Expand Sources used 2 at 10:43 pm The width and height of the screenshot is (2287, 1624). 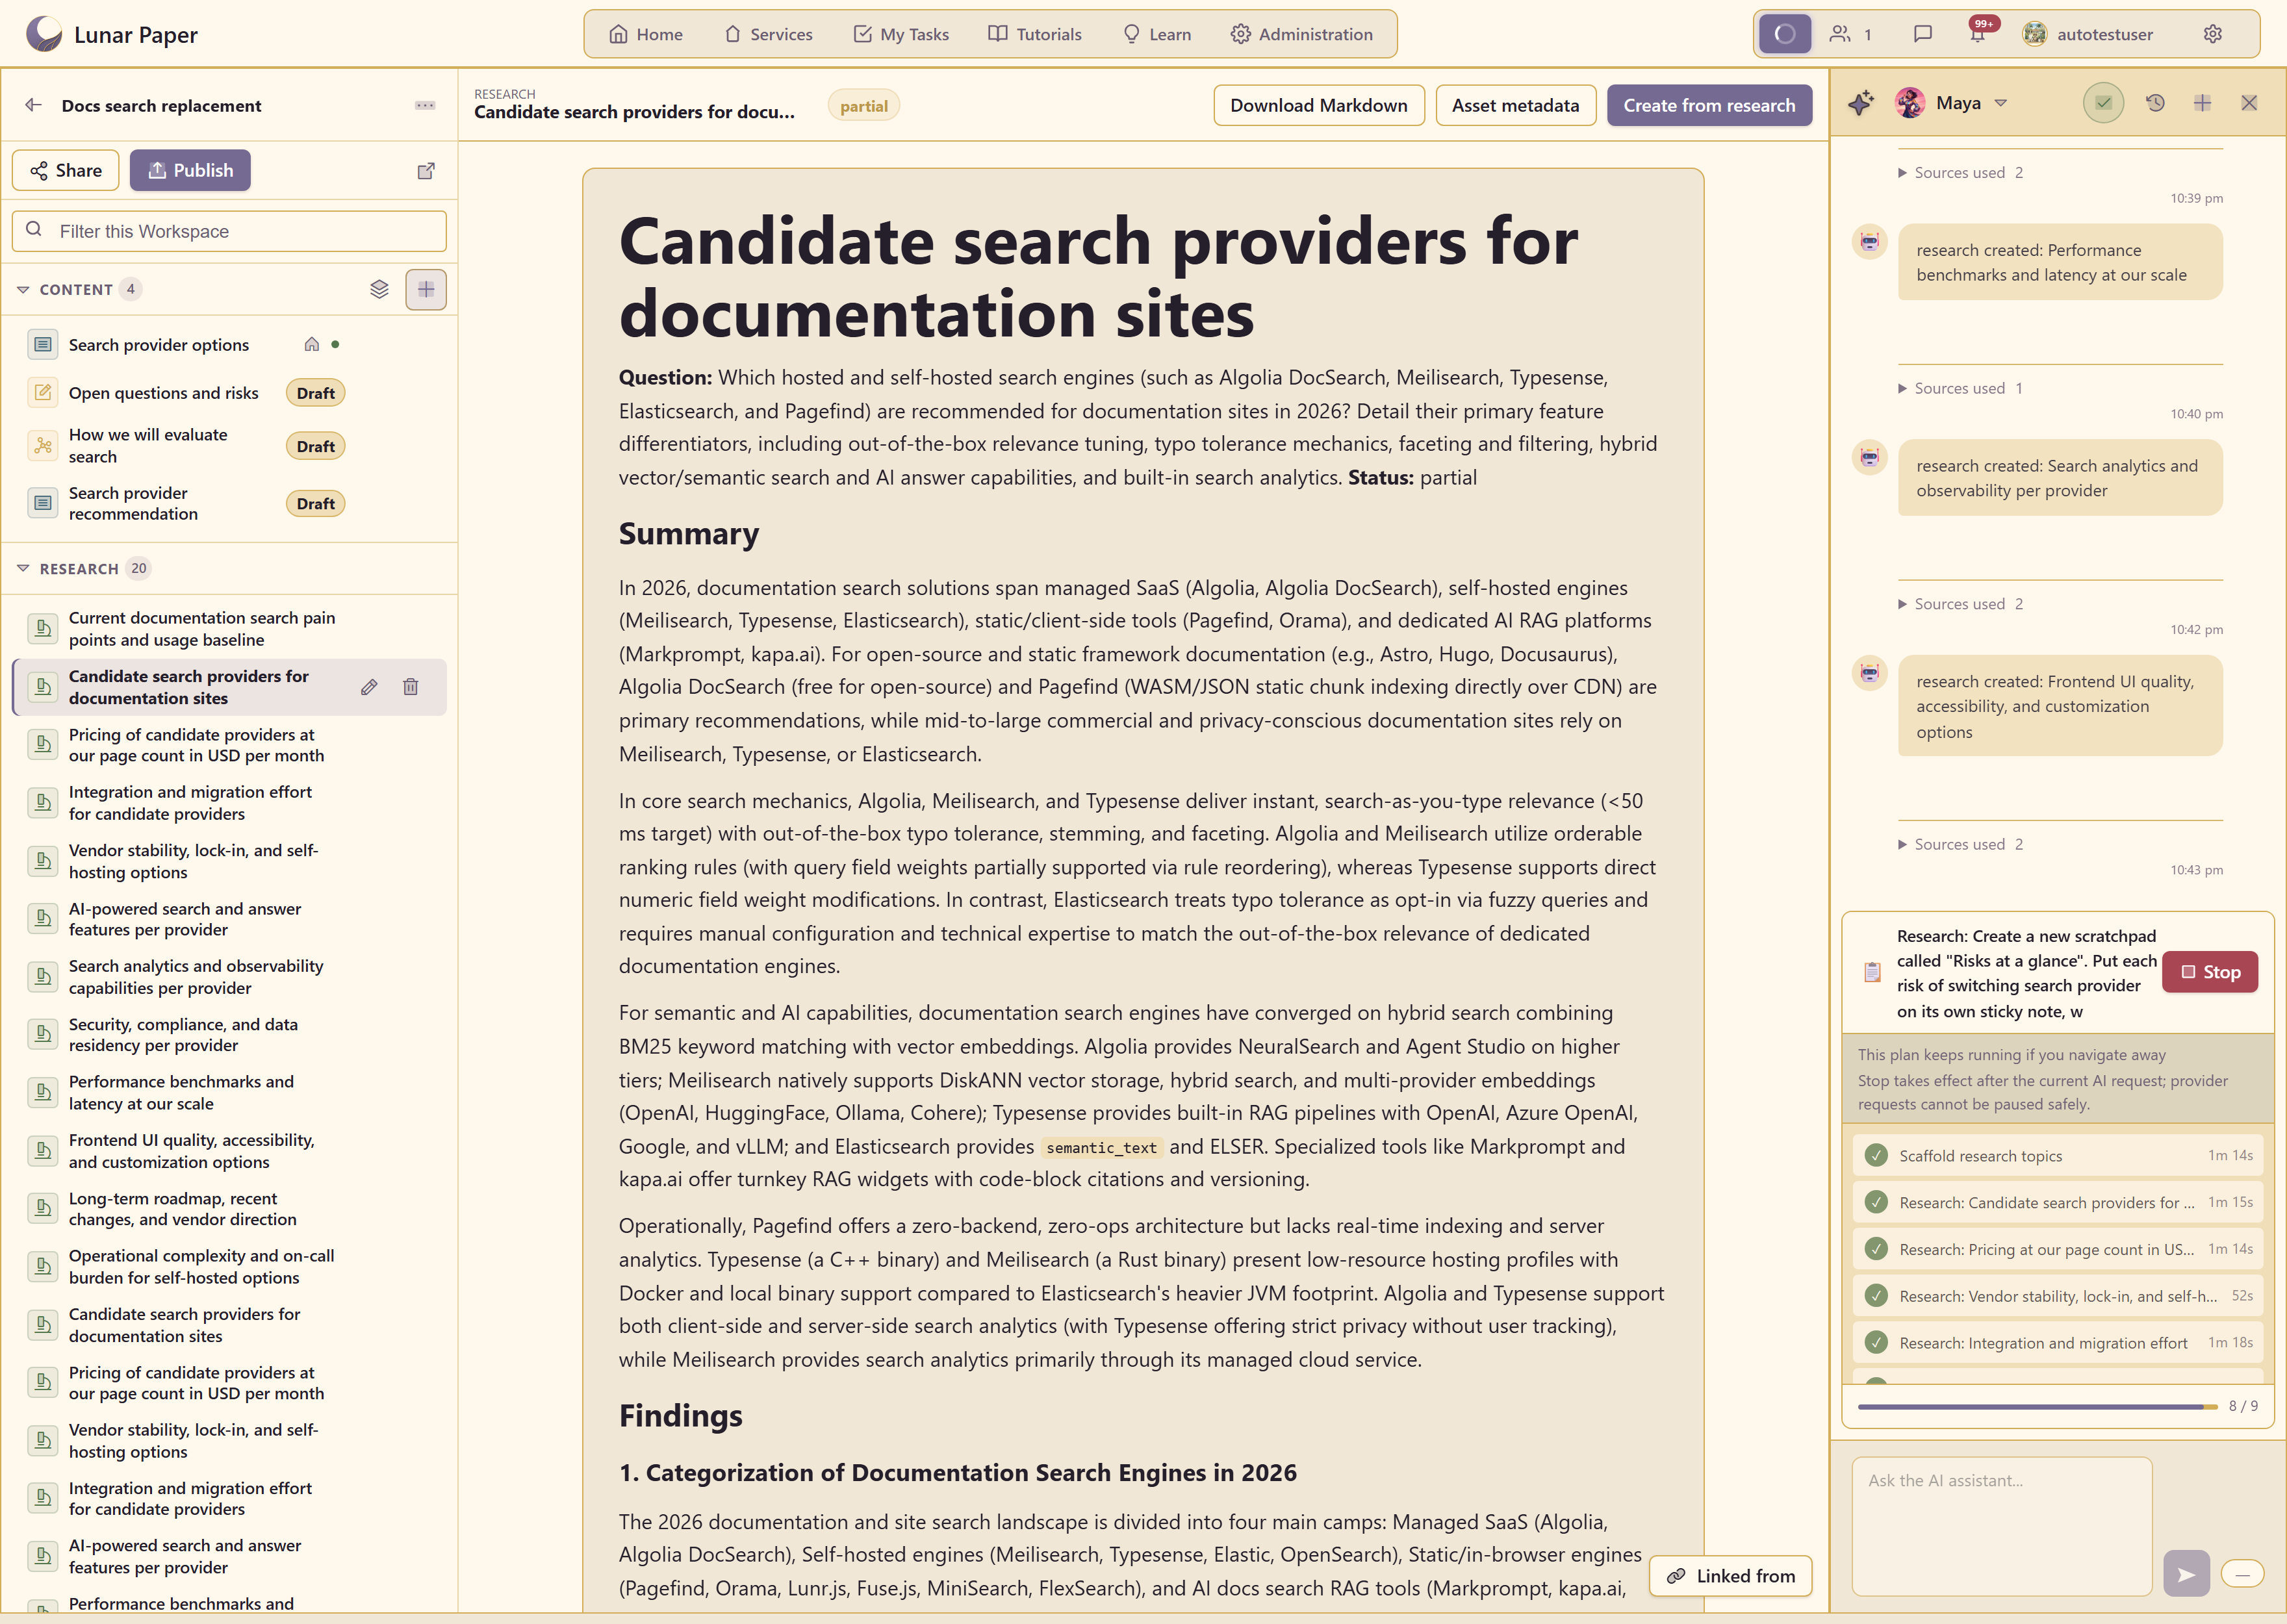pyautogui.click(x=1960, y=844)
